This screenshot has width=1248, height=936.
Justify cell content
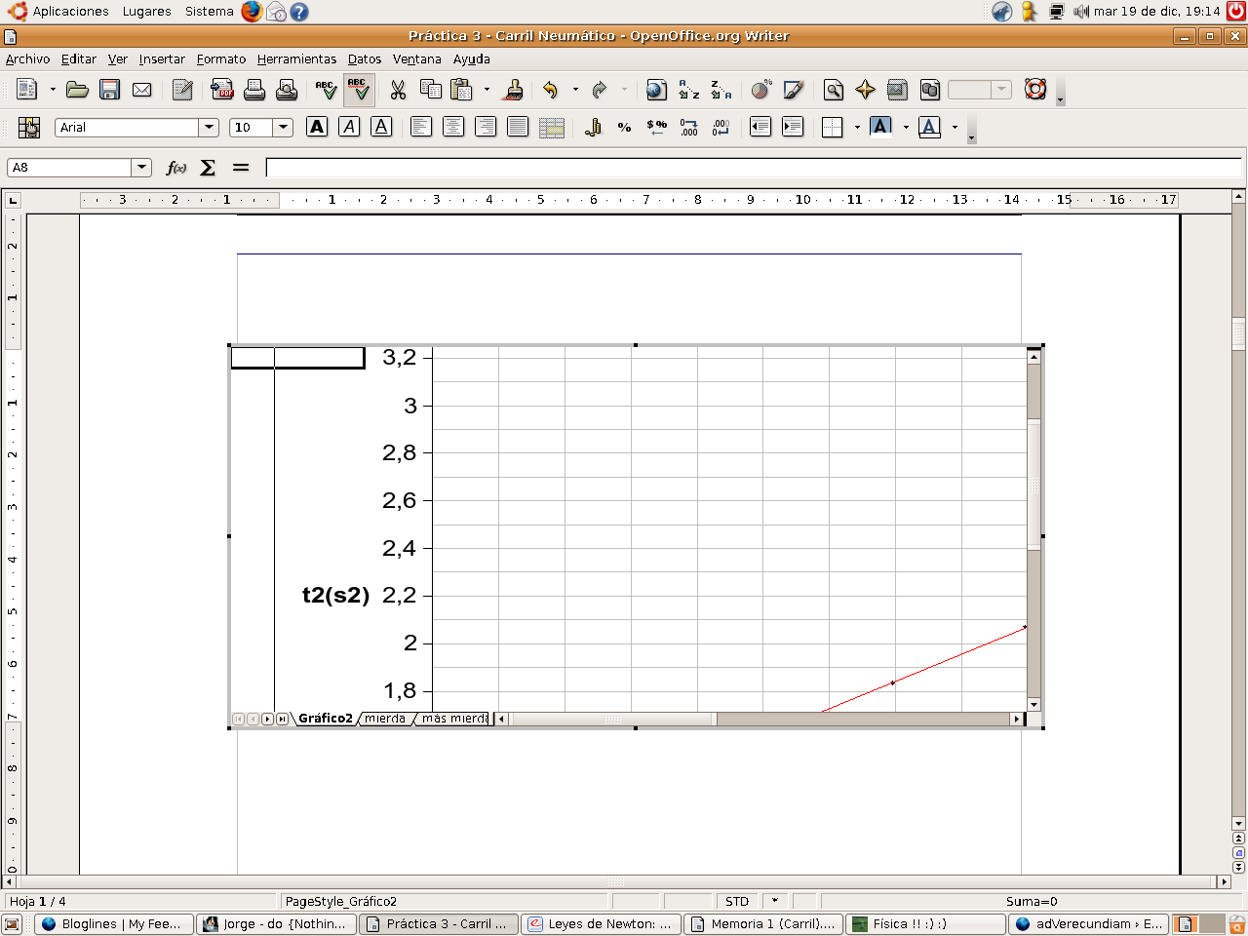[518, 127]
